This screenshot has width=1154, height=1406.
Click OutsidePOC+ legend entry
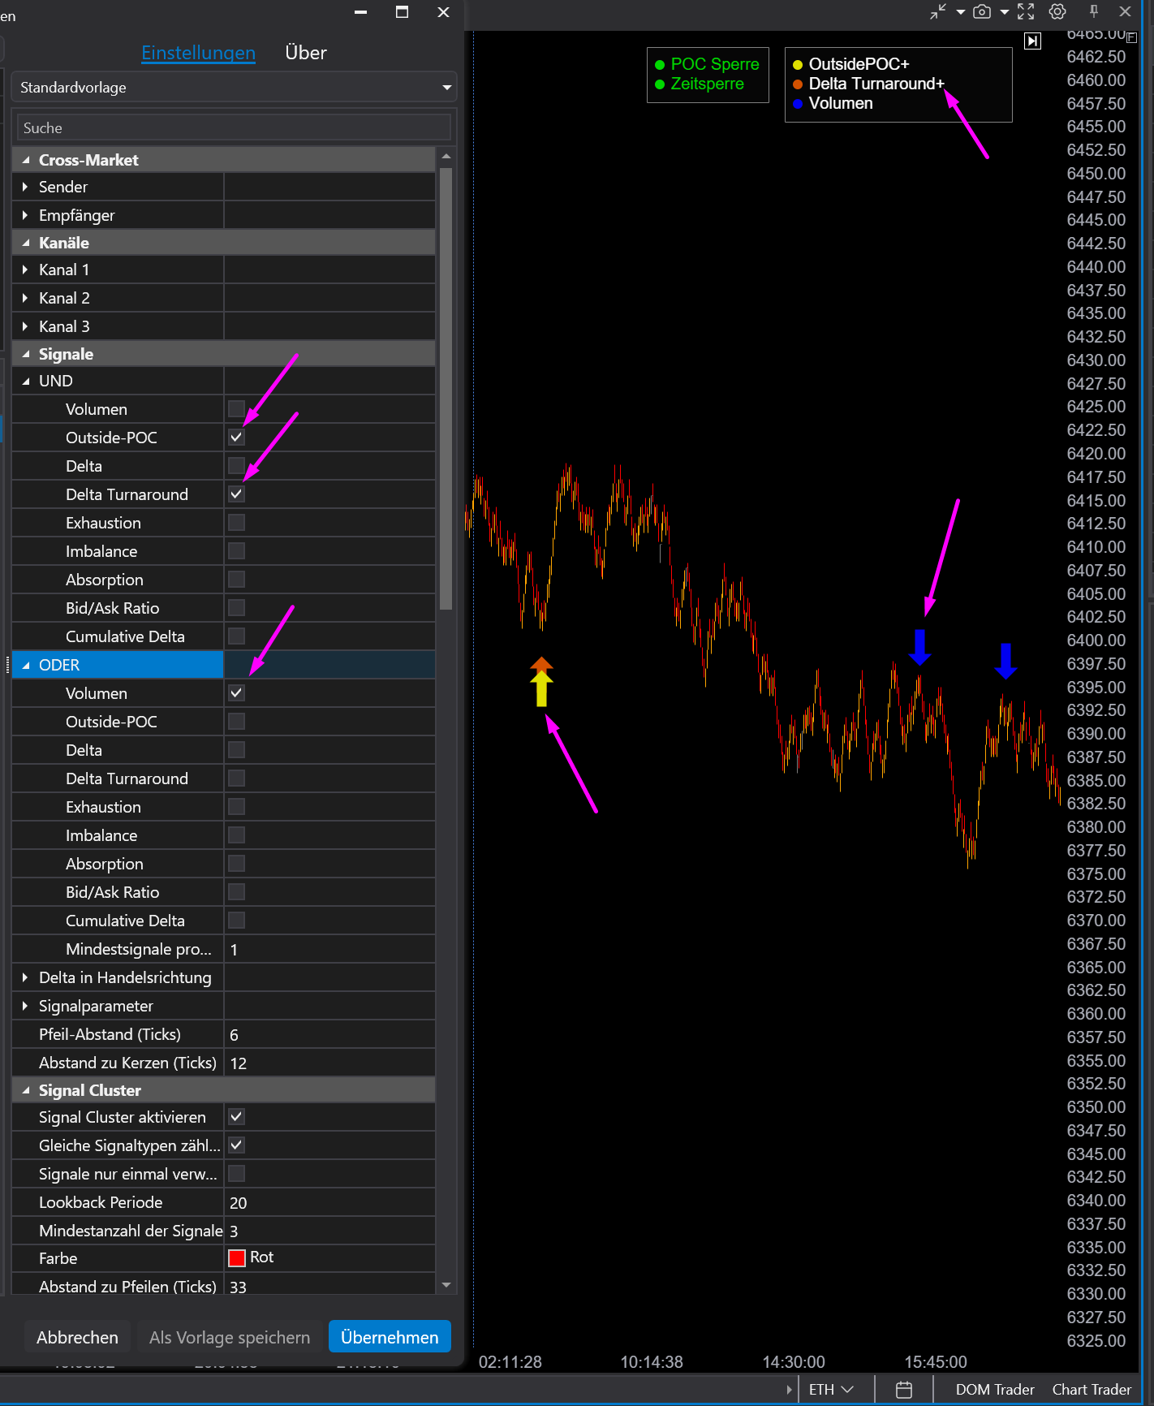851,64
